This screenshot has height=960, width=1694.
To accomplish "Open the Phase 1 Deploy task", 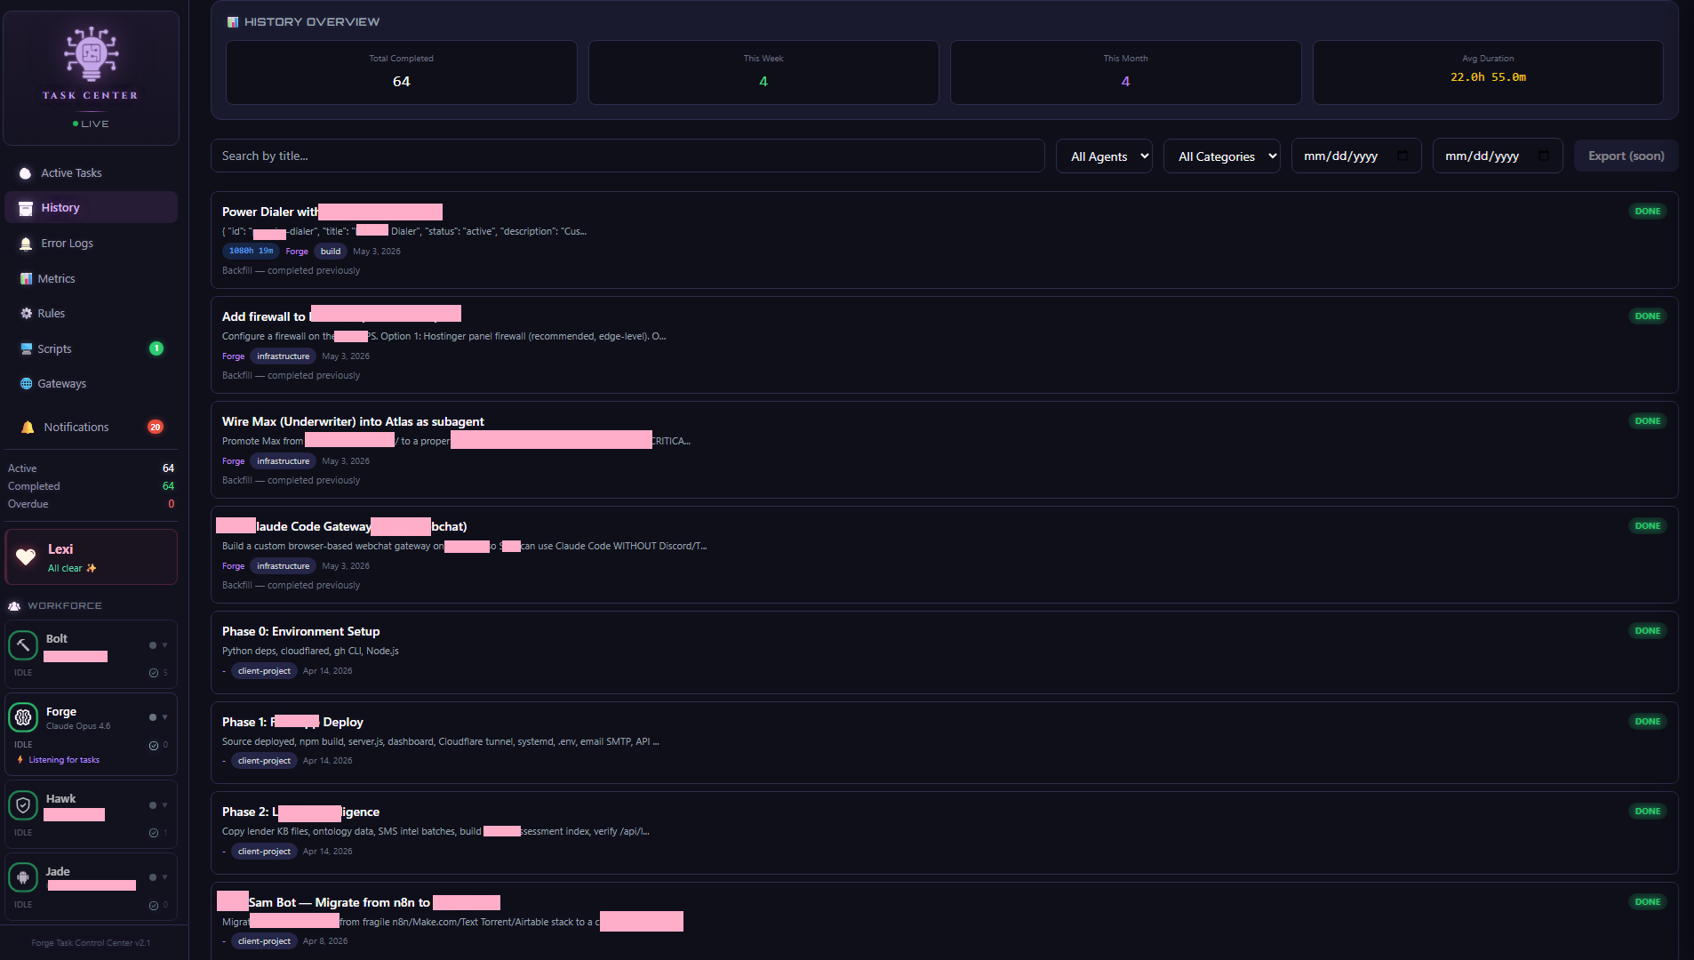I will click(944, 743).
